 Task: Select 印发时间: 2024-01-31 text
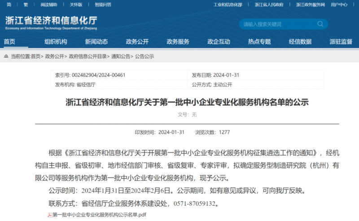160,132
